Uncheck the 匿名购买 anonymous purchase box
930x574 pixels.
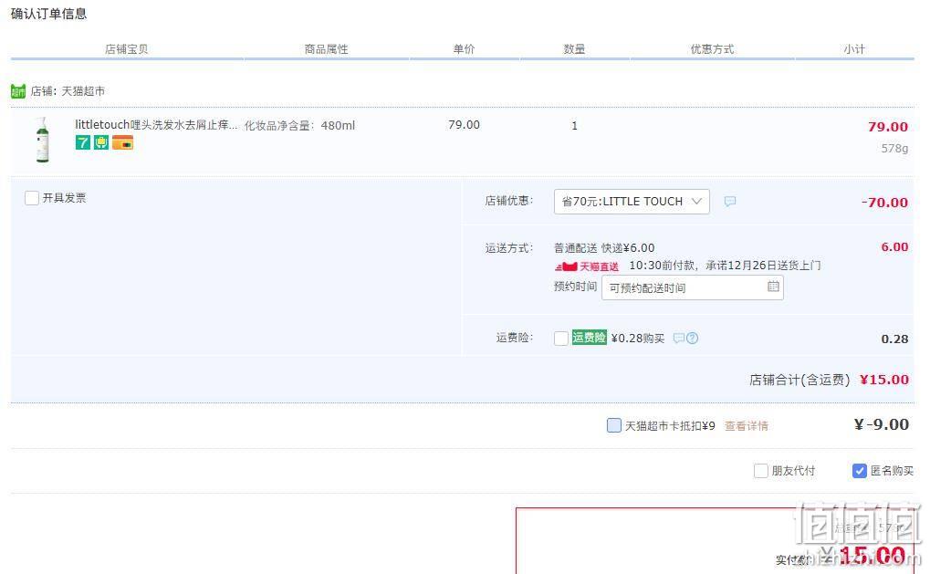tap(860, 471)
